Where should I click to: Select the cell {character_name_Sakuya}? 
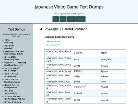59,77
